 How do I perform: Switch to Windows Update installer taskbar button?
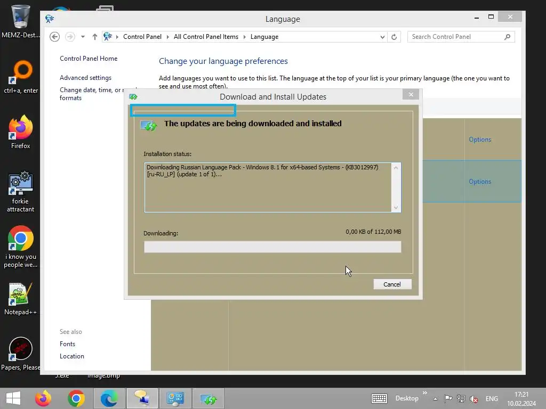[x=208, y=398]
